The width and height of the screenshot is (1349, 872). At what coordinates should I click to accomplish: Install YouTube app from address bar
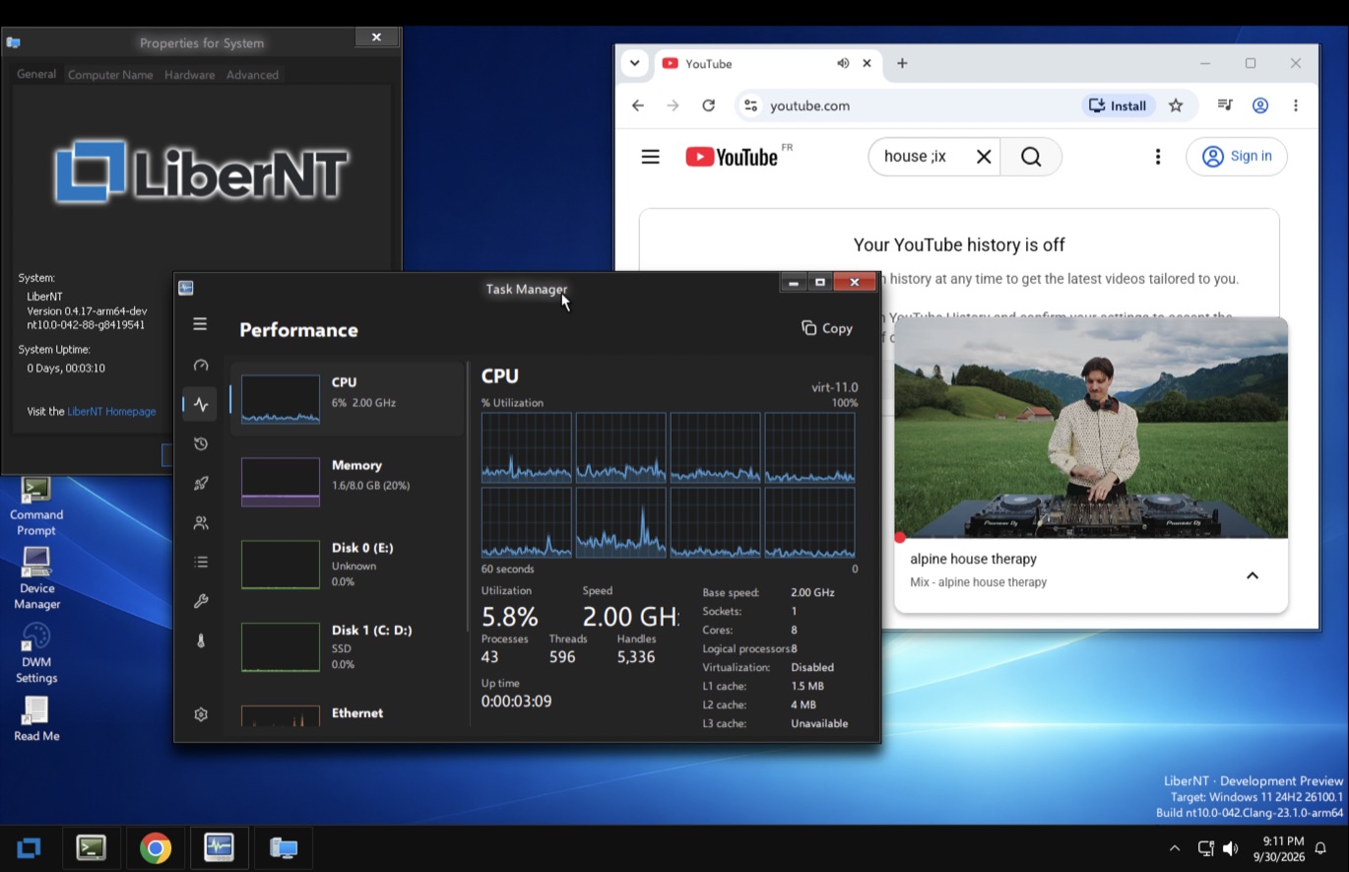[1119, 105]
